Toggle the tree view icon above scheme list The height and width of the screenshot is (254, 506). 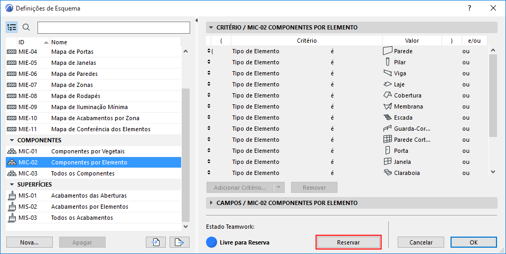tap(12, 27)
